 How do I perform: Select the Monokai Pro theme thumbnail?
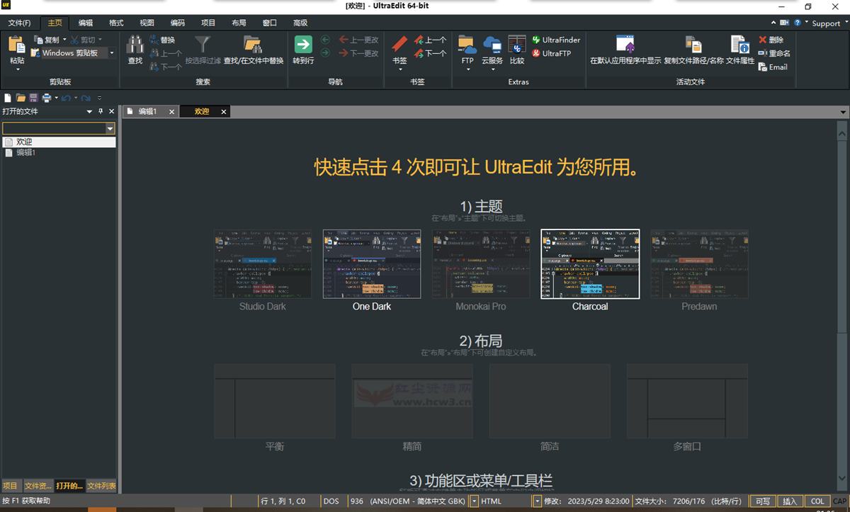pyautogui.click(x=480, y=264)
